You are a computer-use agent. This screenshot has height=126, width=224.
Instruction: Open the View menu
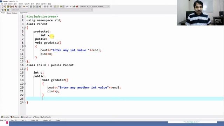(15, 4)
